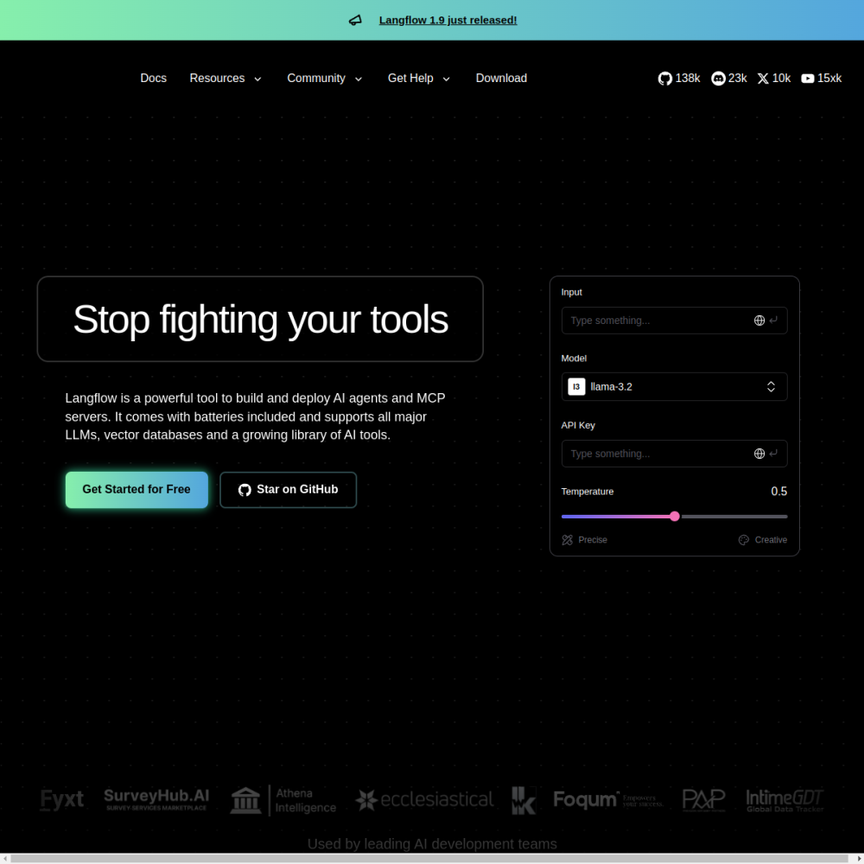Click the WK logo
This screenshot has height=864, width=864.
pyautogui.click(x=524, y=800)
